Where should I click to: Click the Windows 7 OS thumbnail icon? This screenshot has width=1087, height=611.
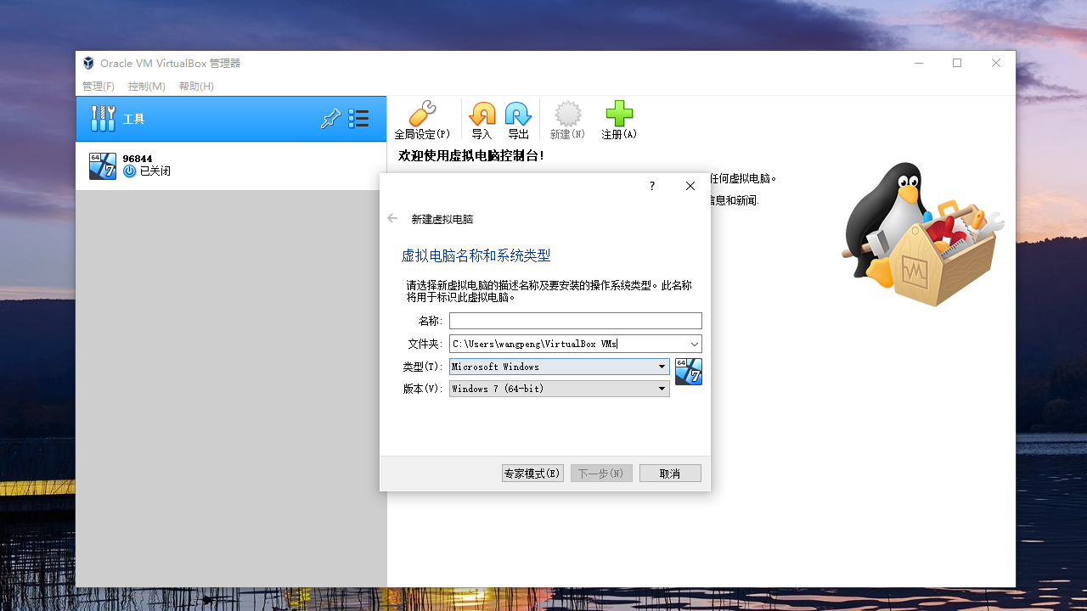688,372
